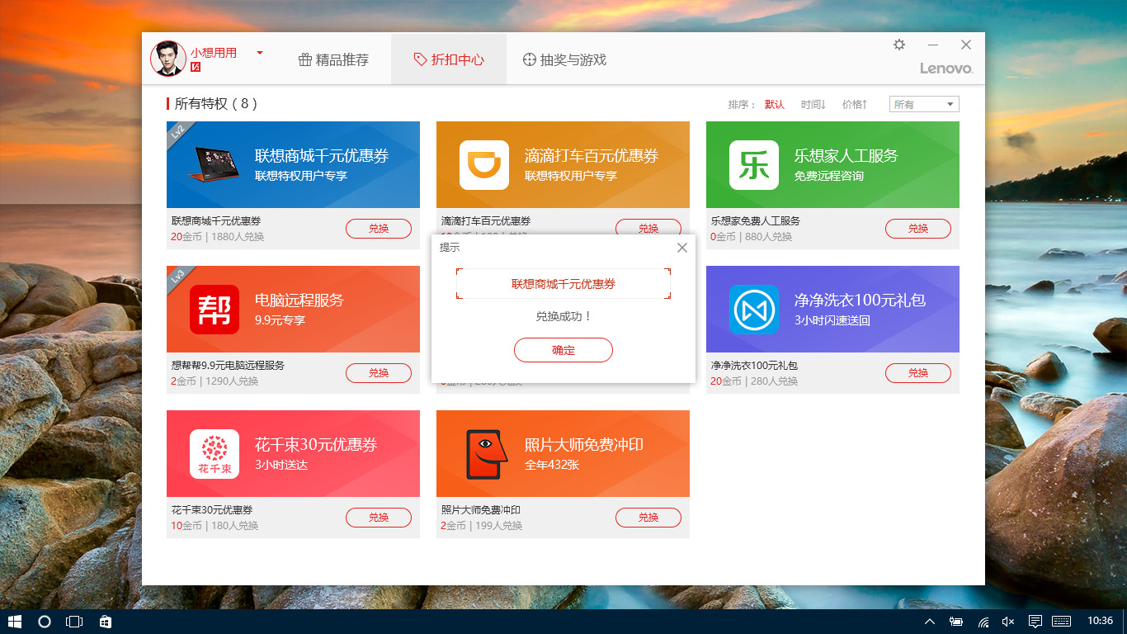Redeem 花千束30元优惠券 with 兑换 button
The image size is (1127, 634).
(x=379, y=518)
